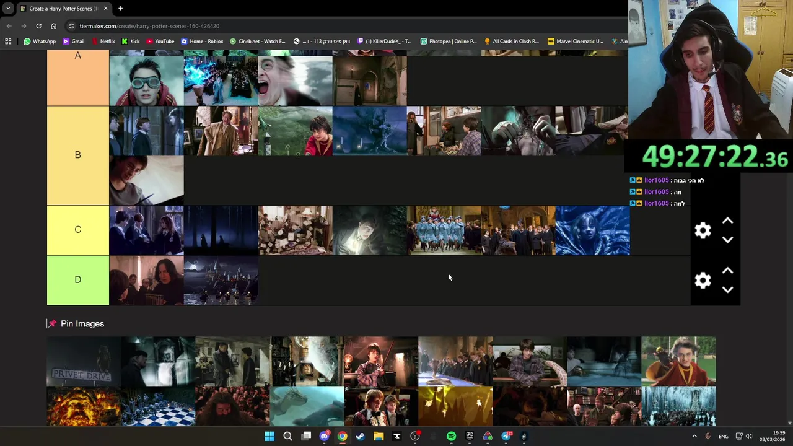Click microphone icon in system tray
This screenshot has width=793, height=446.
tap(708, 436)
